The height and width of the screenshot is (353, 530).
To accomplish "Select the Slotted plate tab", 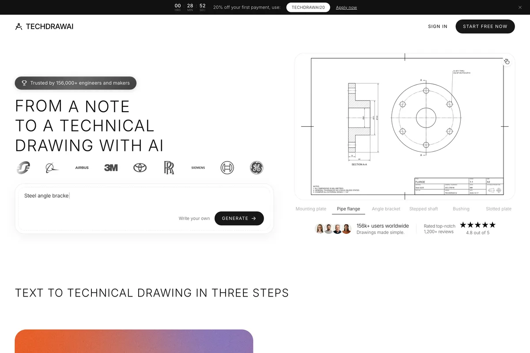I will (499, 209).
